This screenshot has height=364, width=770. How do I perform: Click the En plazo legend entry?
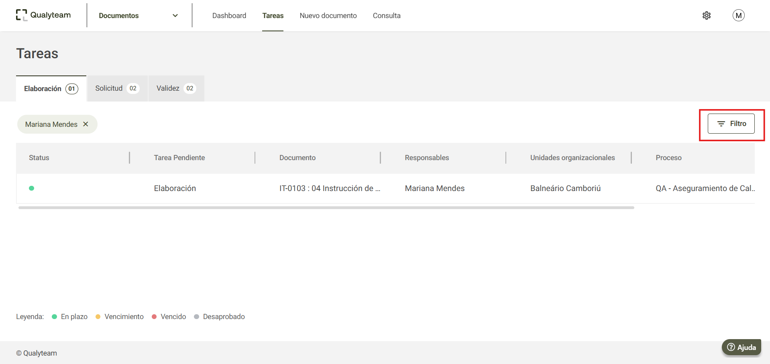70,317
